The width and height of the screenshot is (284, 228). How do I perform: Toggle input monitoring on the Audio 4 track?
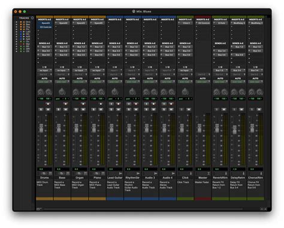(164, 104)
